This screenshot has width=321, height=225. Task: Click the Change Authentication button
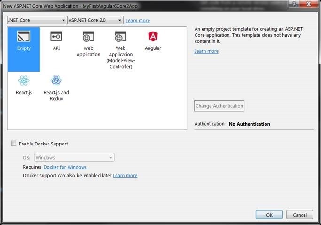coord(219,106)
